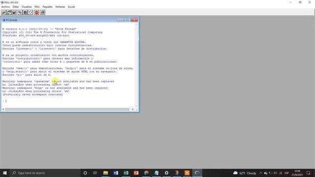
Task: Click the 'Rcpp' namespace warning line
Action: 55,88
